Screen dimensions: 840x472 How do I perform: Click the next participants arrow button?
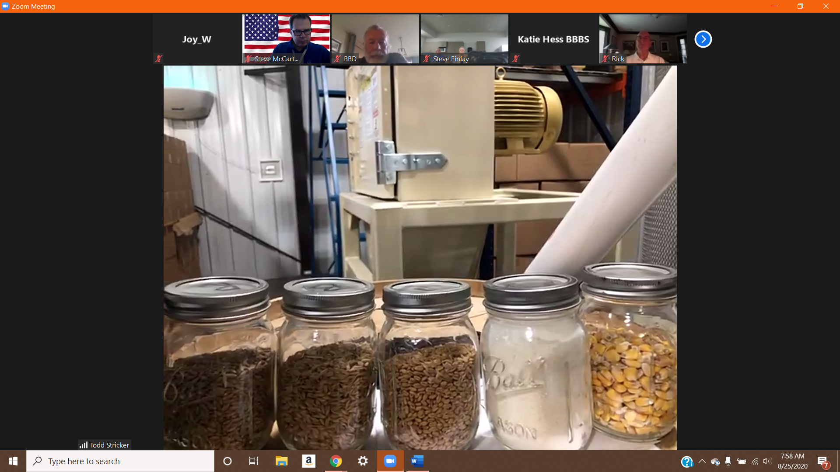click(x=703, y=39)
